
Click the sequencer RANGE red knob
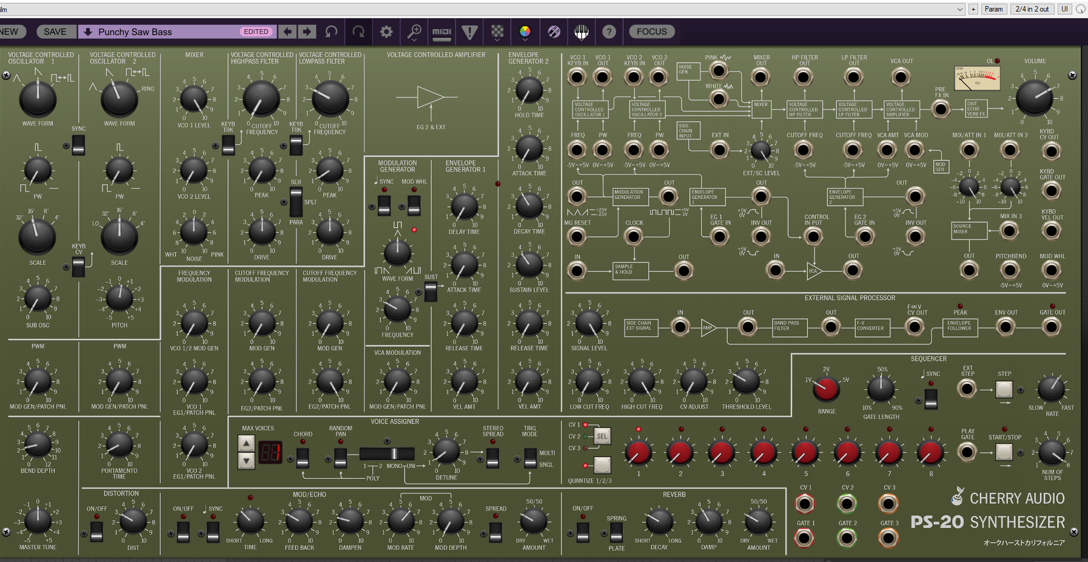tap(826, 389)
